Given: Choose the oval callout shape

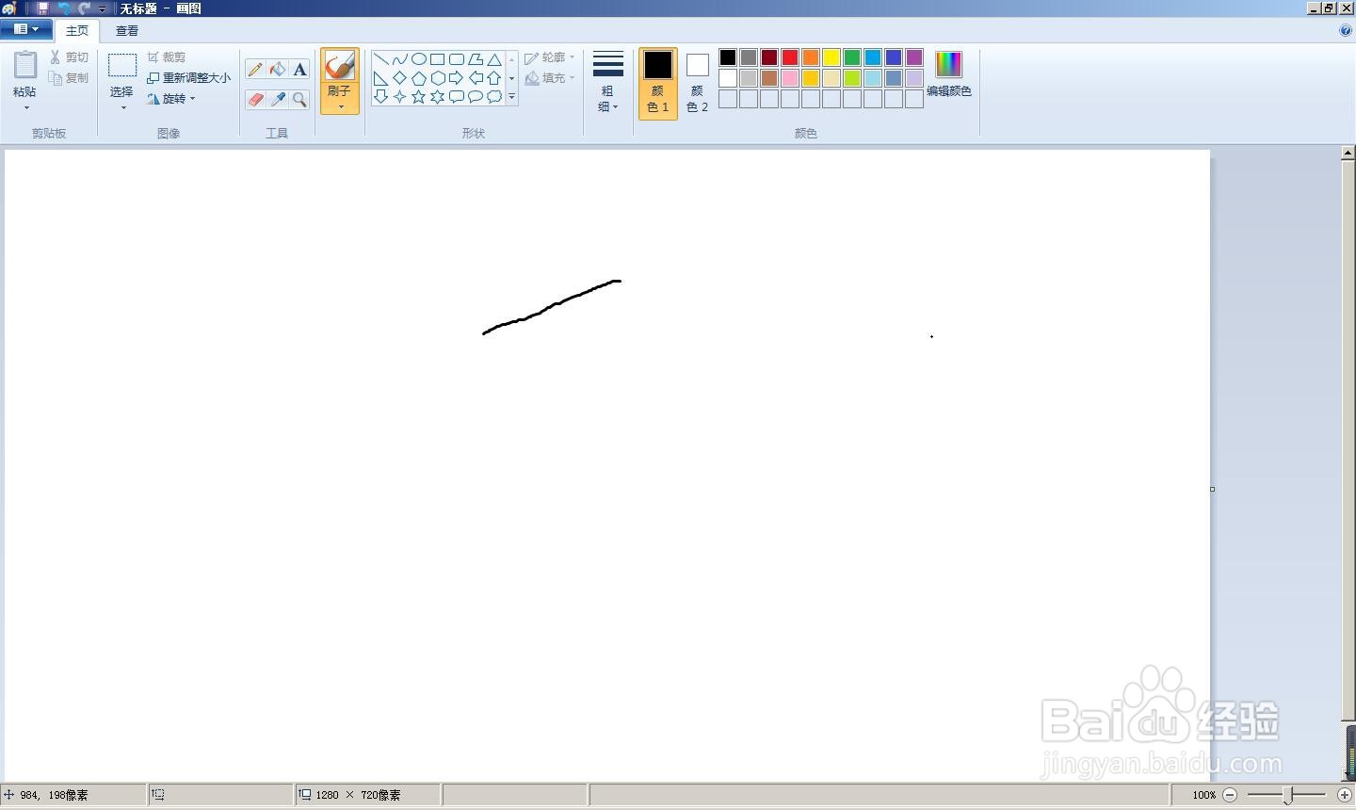Looking at the screenshot, I should click(476, 96).
